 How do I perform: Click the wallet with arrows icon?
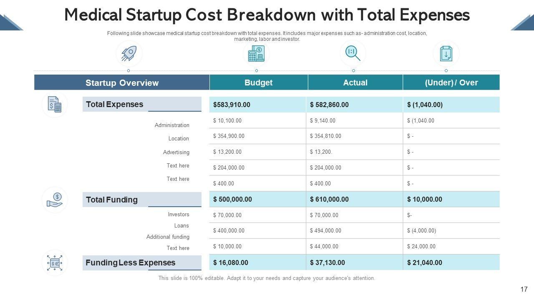[55, 263]
